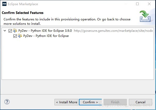Cancel the provisioning operation

pos(140,102)
